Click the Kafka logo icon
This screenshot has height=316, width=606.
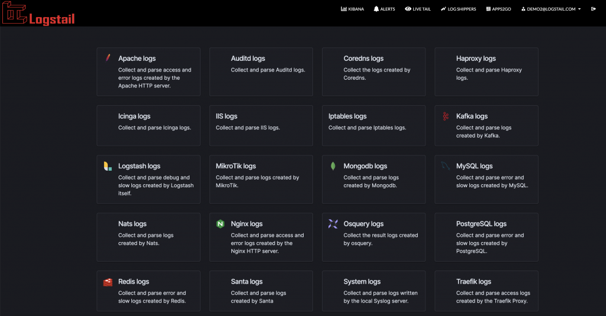click(446, 116)
